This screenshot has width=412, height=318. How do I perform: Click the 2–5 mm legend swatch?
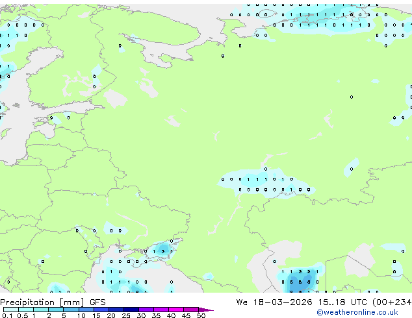56,310
